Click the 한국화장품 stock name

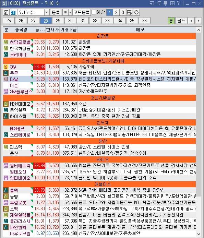click(20, 48)
